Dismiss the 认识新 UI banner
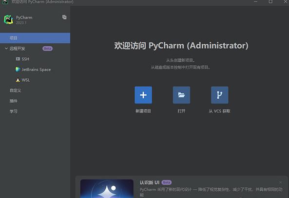Viewport: 289px width, 198px height. click(280, 182)
